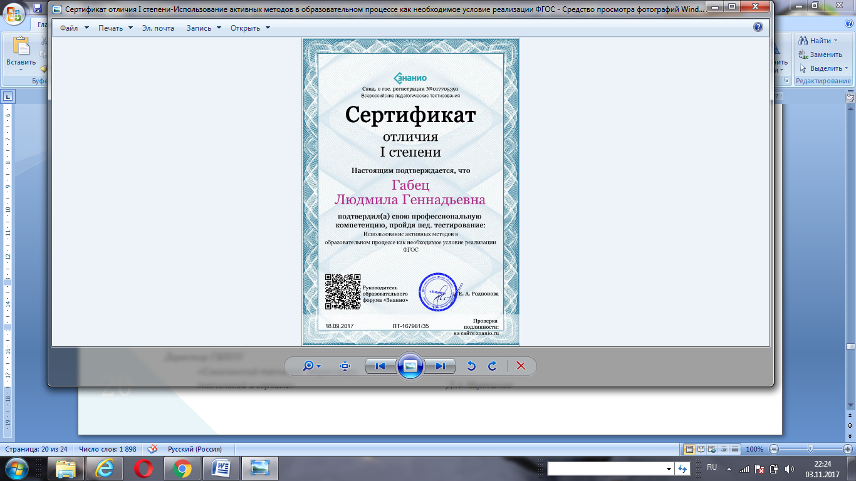856x481 pixels.
Task: Toggle the ruler button above Word's vertical scrollbar
Action: [850, 97]
